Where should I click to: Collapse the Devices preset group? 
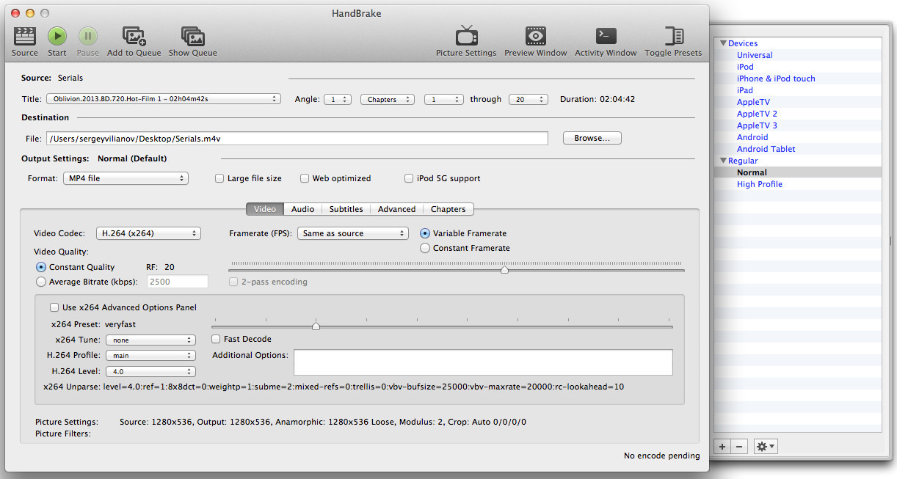point(723,43)
